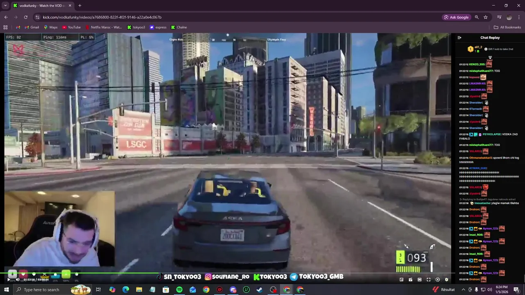This screenshot has height=295, width=525.
Task: Open Chrome three-dot menu
Action: coord(519,17)
